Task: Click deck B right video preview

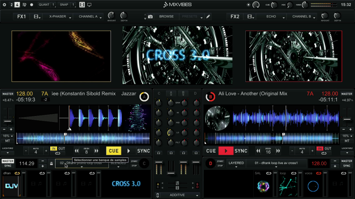Action: pyautogui.click(x=294, y=56)
